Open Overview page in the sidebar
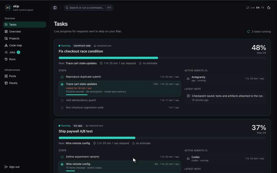 click(25, 31)
